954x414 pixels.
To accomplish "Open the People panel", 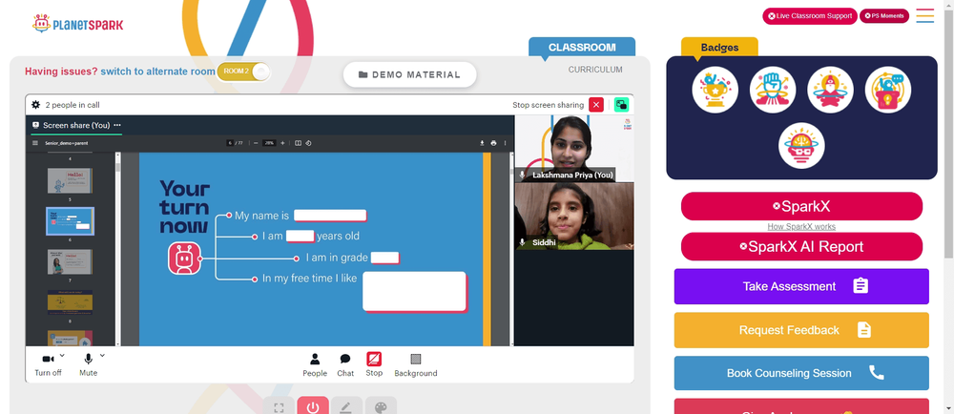I will tap(315, 364).
